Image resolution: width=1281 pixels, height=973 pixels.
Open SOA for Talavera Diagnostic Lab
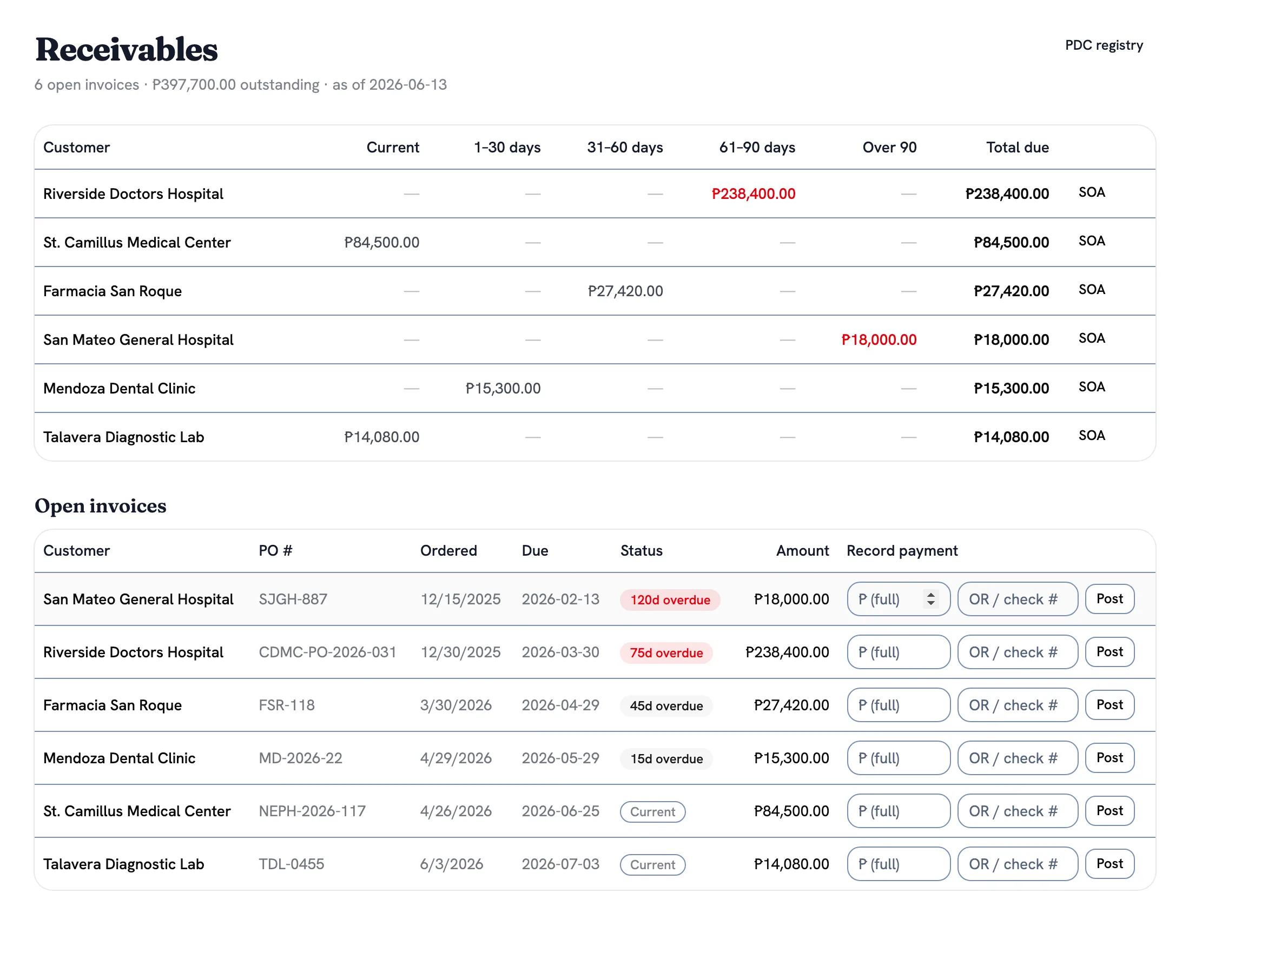click(x=1091, y=436)
